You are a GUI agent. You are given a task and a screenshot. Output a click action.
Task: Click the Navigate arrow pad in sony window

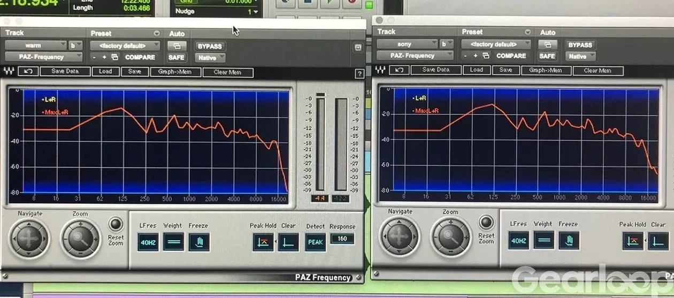(400, 236)
